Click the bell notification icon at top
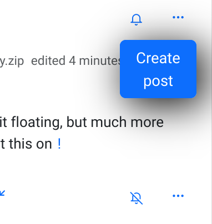 click(137, 19)
